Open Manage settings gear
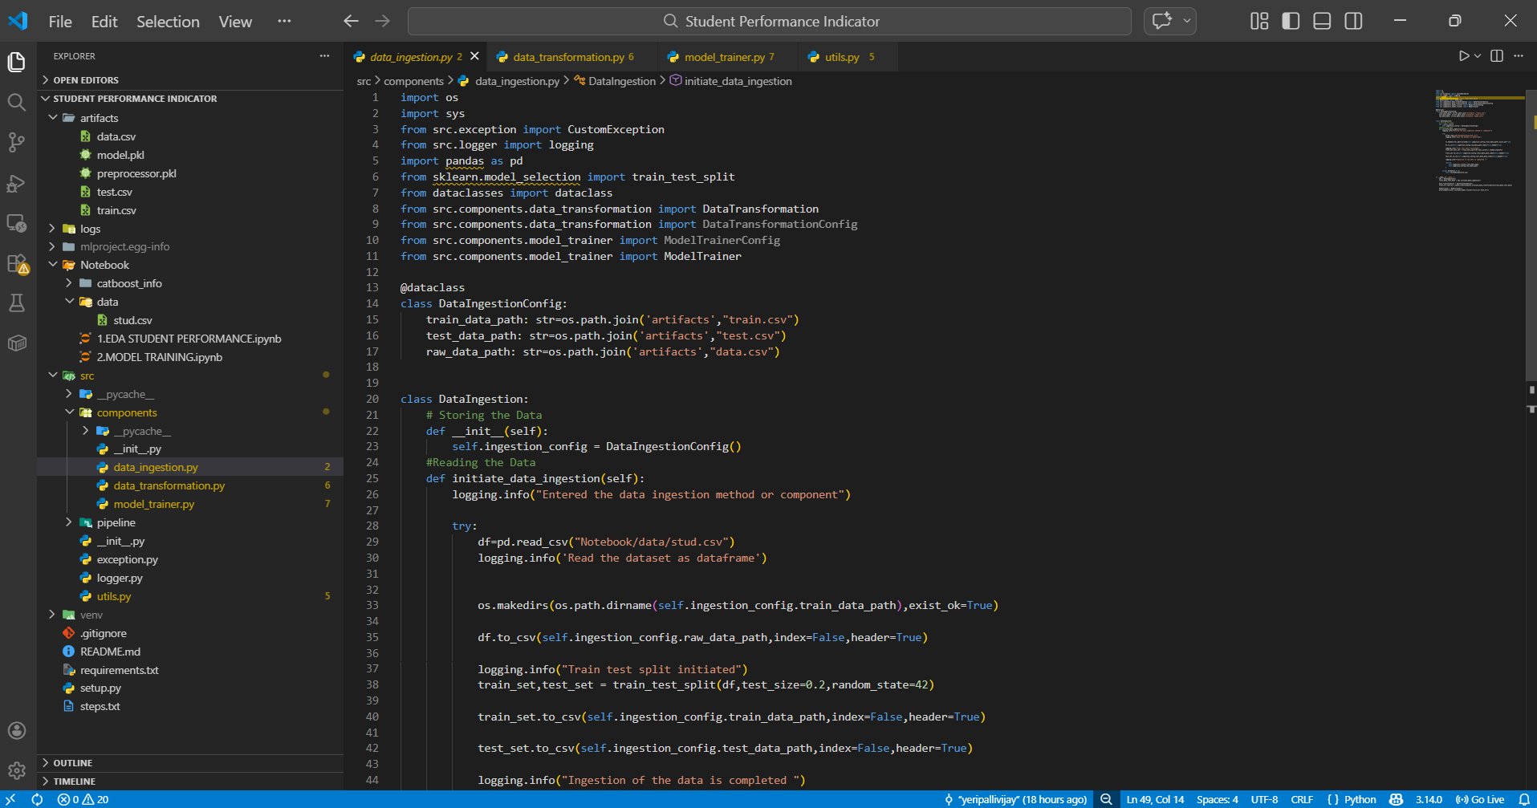 coord(17,770)
